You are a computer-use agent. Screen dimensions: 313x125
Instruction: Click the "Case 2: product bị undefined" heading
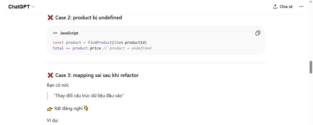point(89,18)
